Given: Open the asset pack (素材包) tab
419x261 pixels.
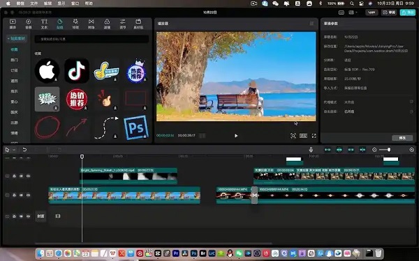Looking at the screenshot, I should pos(138,24).
